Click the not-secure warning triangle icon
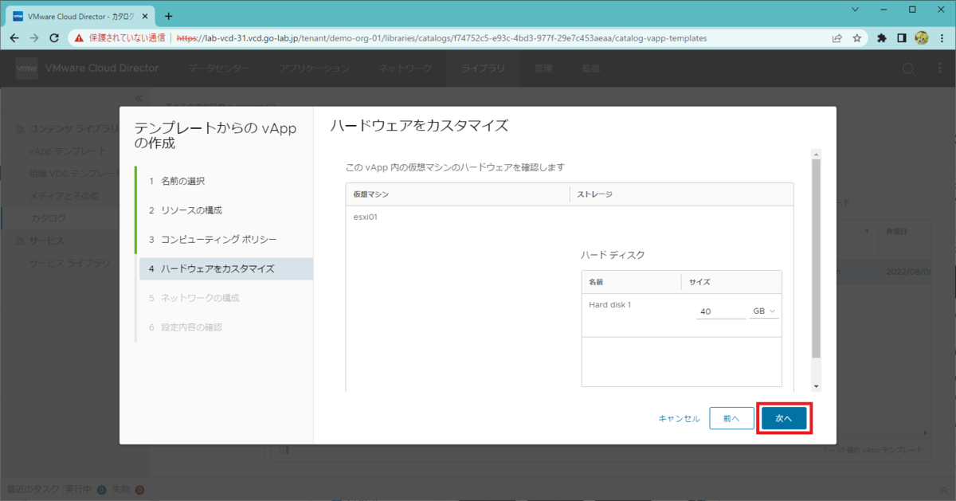 click(79, 37)
